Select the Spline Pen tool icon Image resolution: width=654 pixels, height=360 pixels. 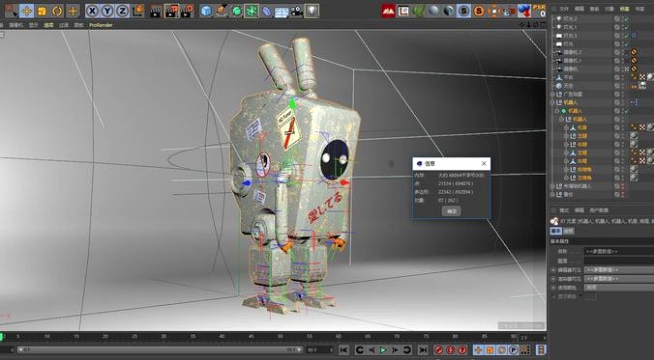222,11
